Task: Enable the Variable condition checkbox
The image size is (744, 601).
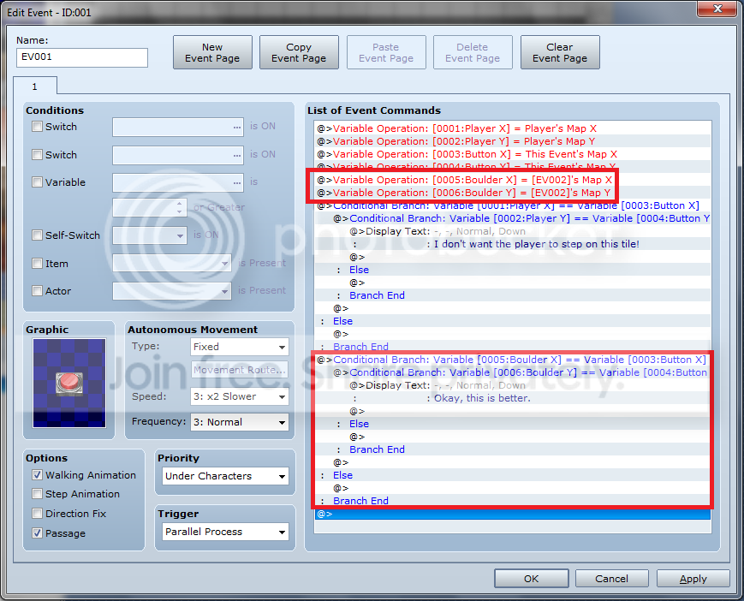Action: (37, 182)
